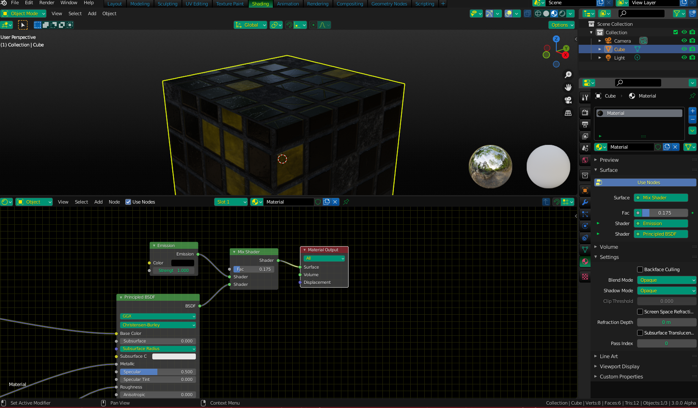
Task: Open the File menu
Action: [x=15, y=3]
